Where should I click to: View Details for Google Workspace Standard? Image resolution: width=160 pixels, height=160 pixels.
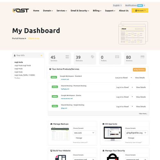click(140, 78)
